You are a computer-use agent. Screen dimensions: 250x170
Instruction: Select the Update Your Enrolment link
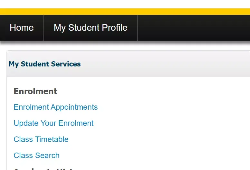click(x=53, y=123)
